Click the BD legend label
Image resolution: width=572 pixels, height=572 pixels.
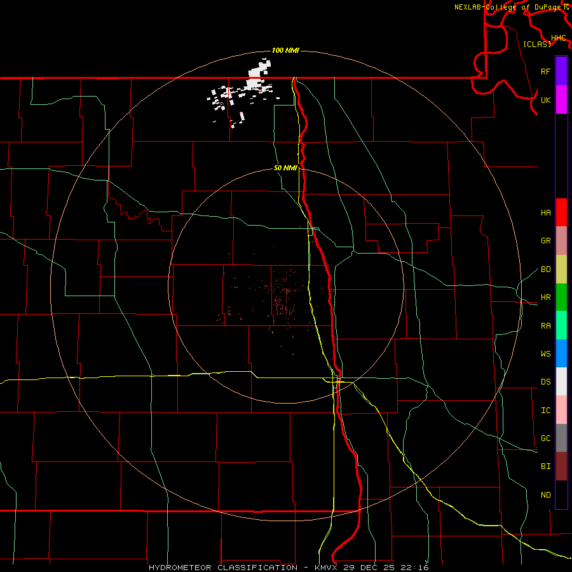pyautogui.click(x=545, y=269)
